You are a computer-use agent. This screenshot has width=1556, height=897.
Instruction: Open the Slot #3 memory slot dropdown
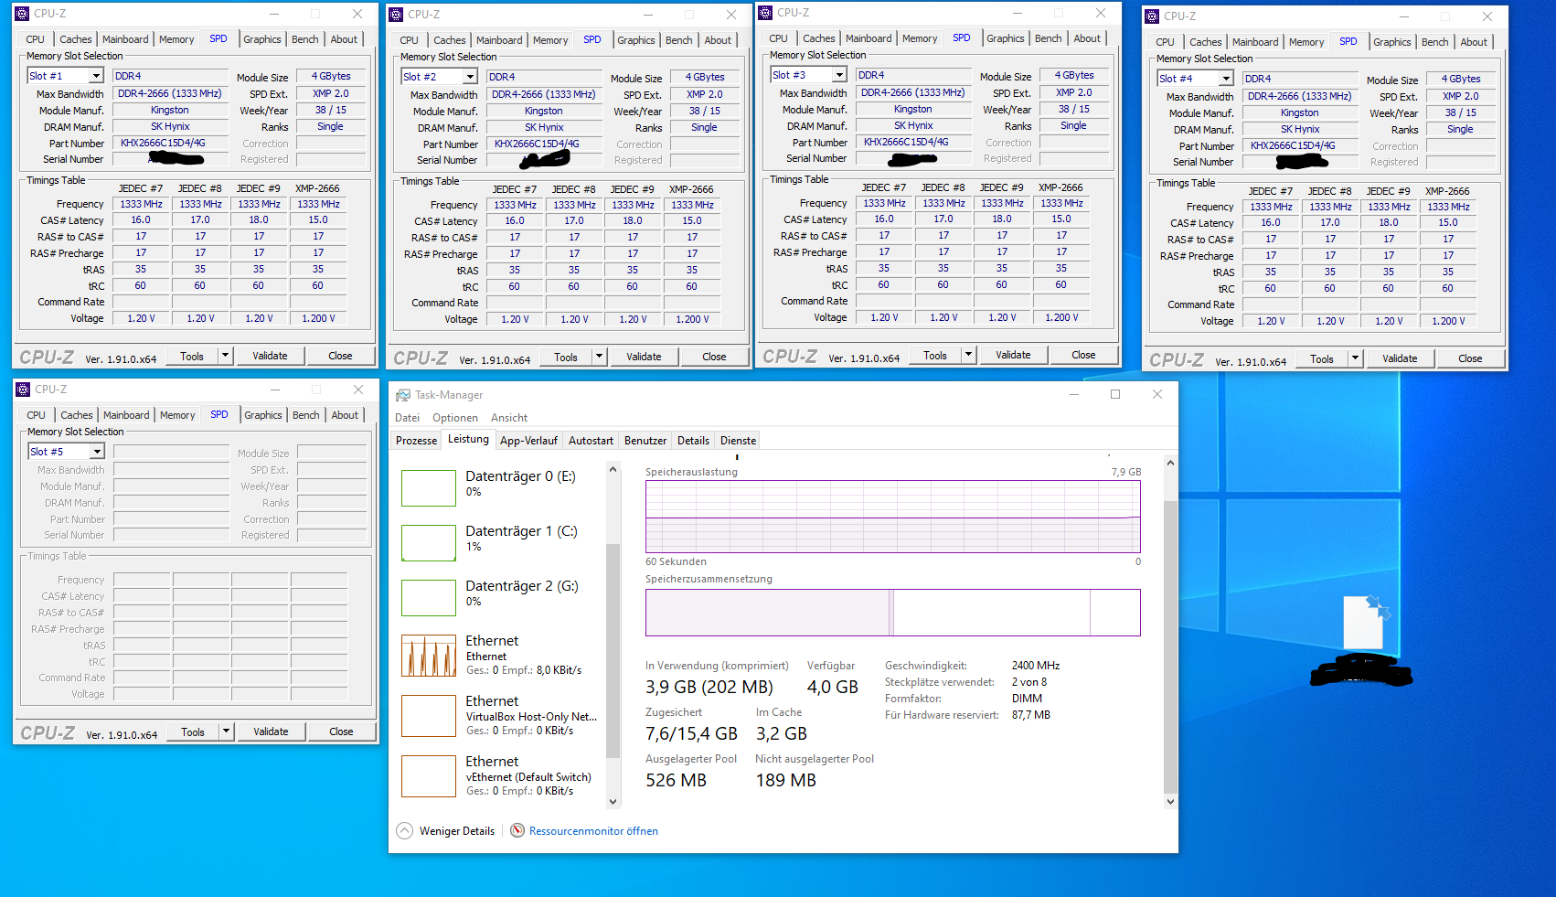tap(839, 75)
